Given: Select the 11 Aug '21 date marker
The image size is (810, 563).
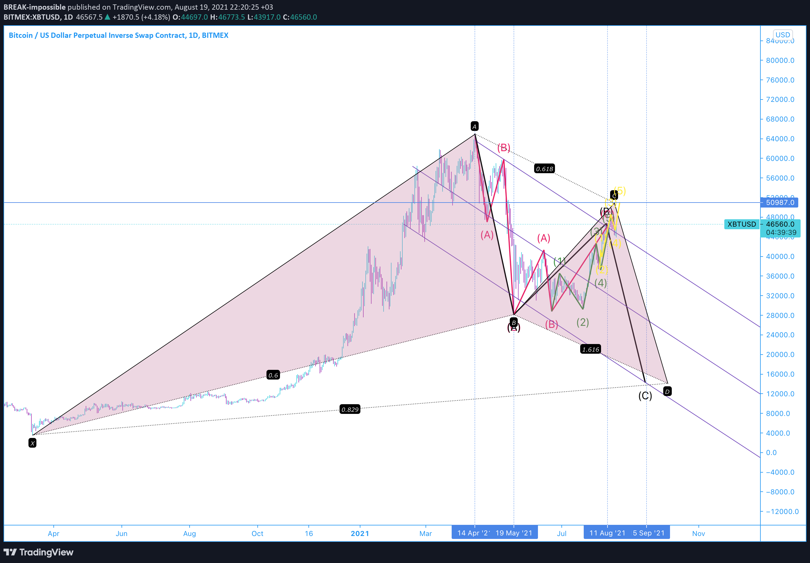Looking at the screenshot, I should point(607,533).
